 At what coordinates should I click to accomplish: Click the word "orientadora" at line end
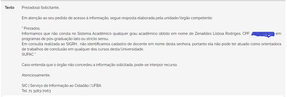pos(271,44)
